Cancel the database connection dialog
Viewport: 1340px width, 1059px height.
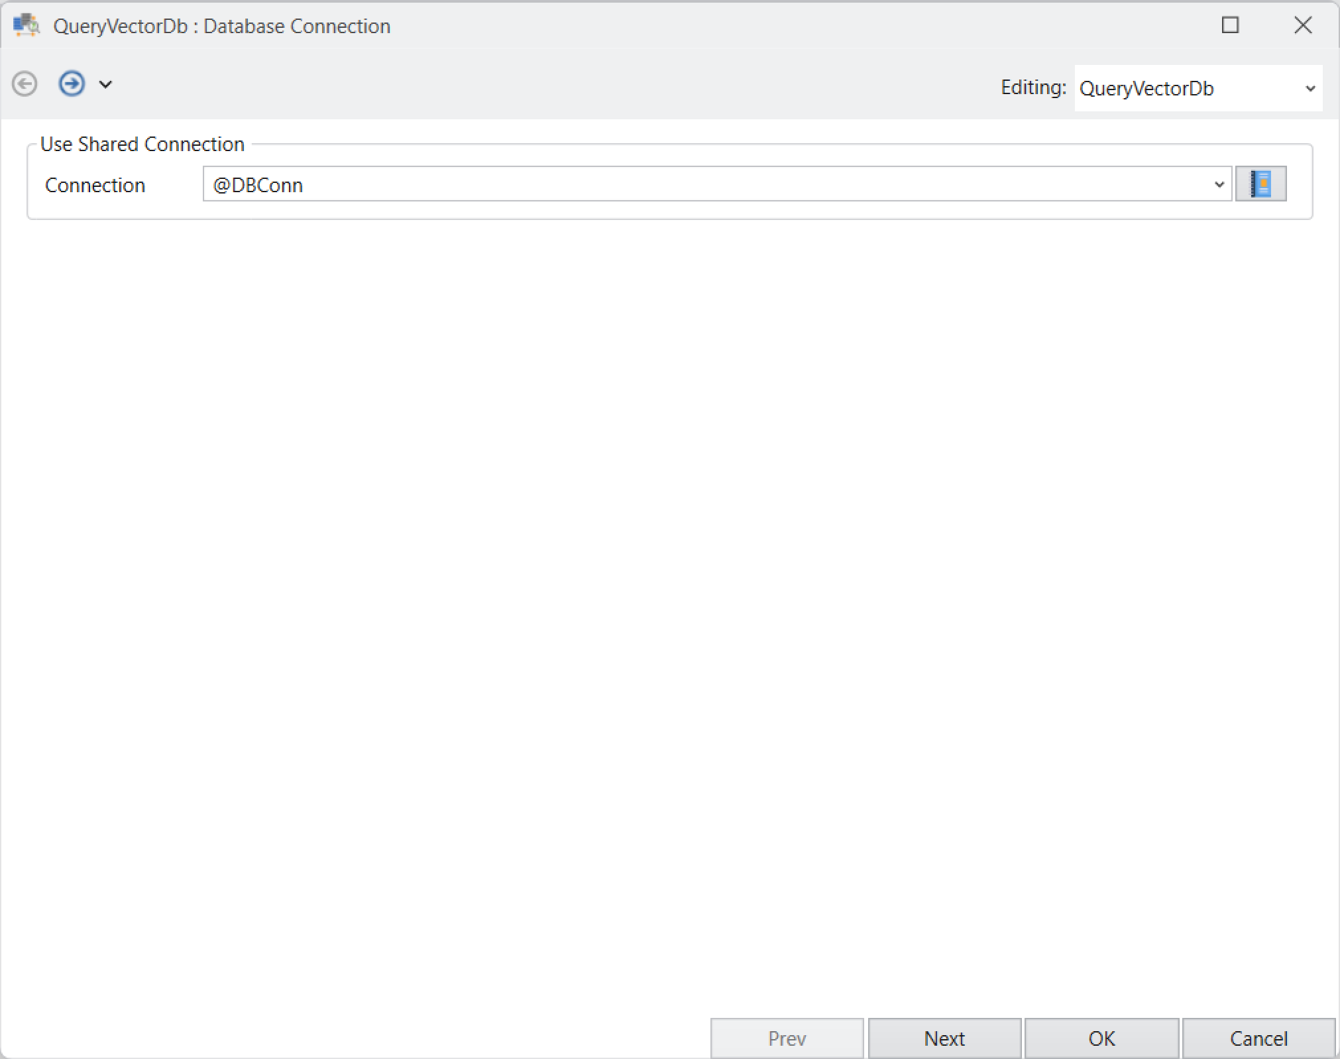click(x=1258, y=1038)
